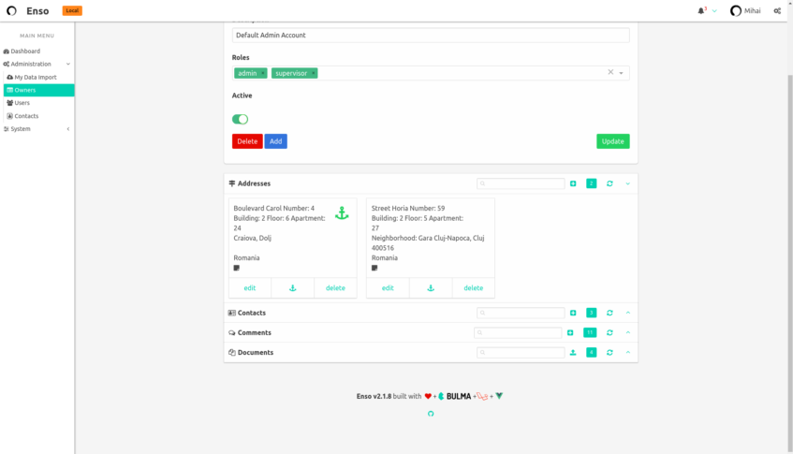The width and height of the screenshot is (793, 454).
Task: Click Comments count badge
Action: [x=590, y=332]
